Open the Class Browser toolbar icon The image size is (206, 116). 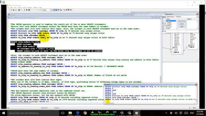pyautogui.click(x=64, y=10)
